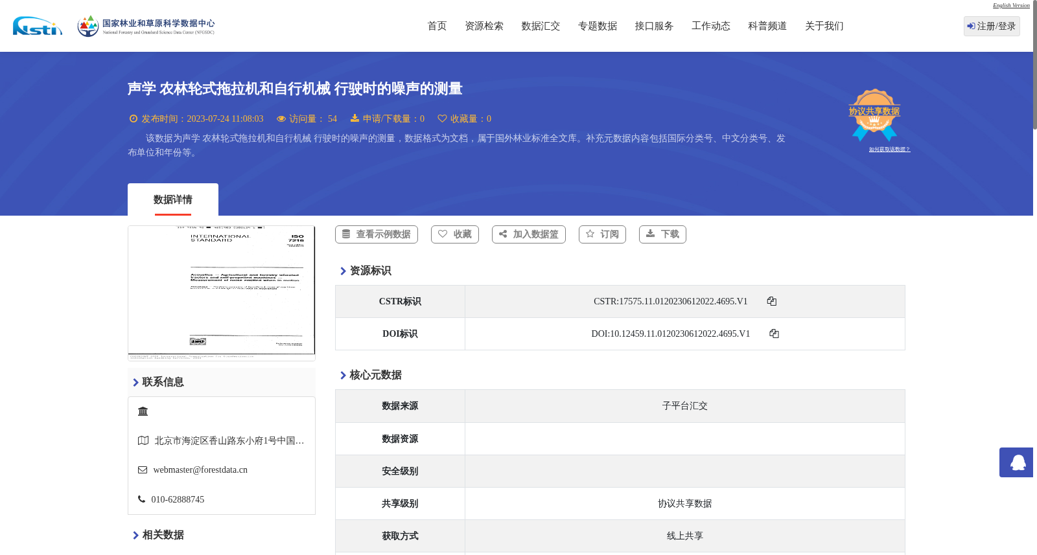The width and height of the screenshot is (1037, 555).
Task: Open 接口服务 navigation item
Action: tap(654, 26)
